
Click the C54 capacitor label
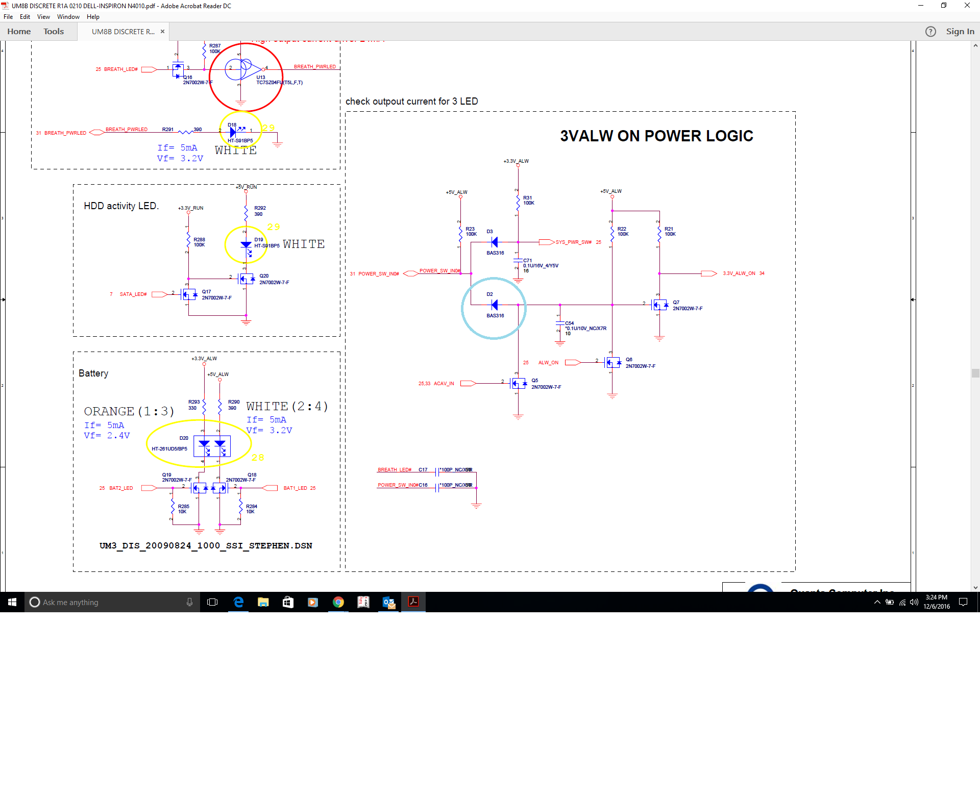pos(569,323)
